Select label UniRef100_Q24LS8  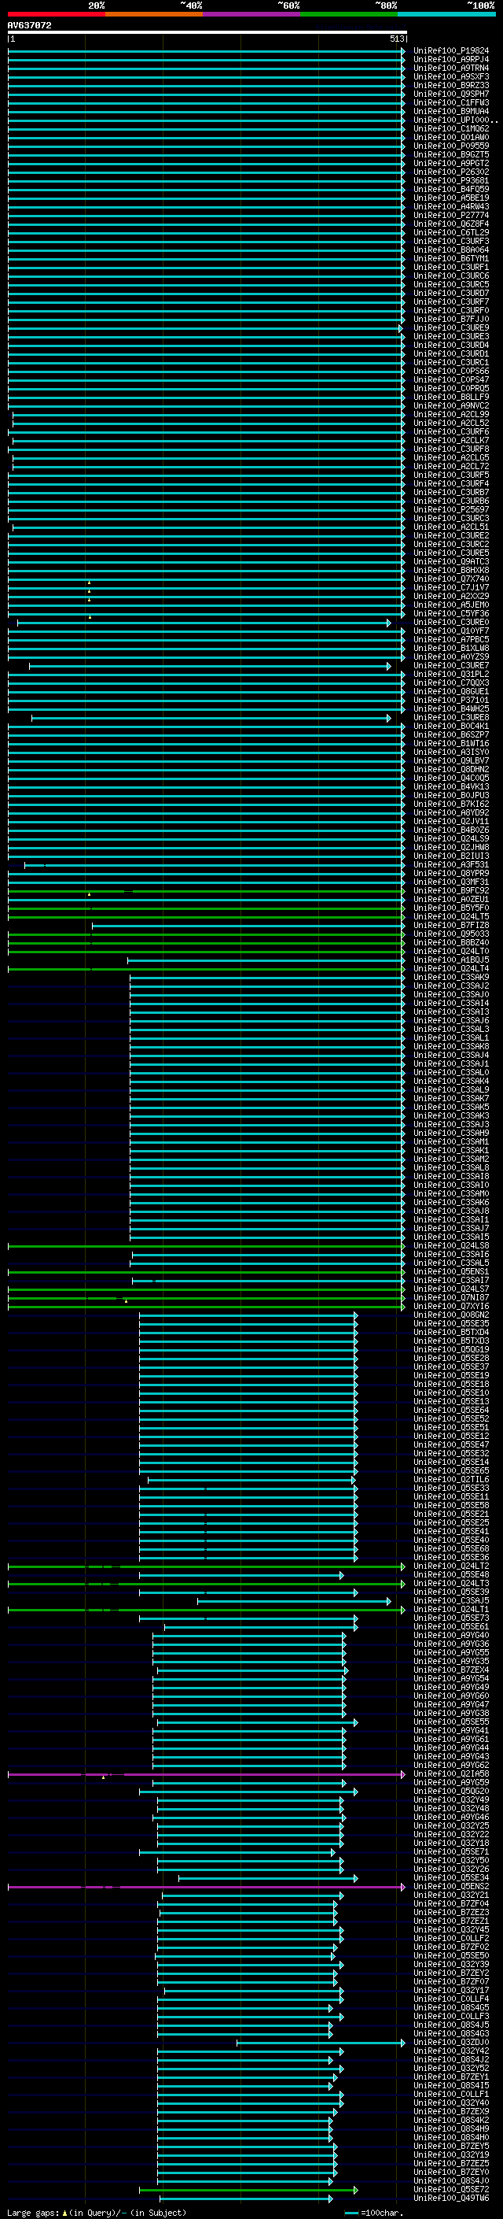click(x=450, y=1245)
